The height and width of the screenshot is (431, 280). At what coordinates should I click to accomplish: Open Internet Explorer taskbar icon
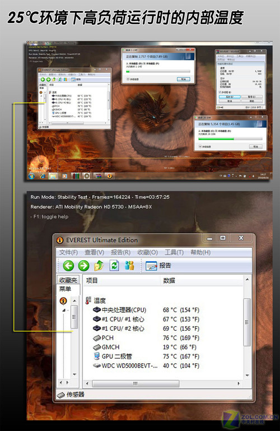tap(43, 176)
